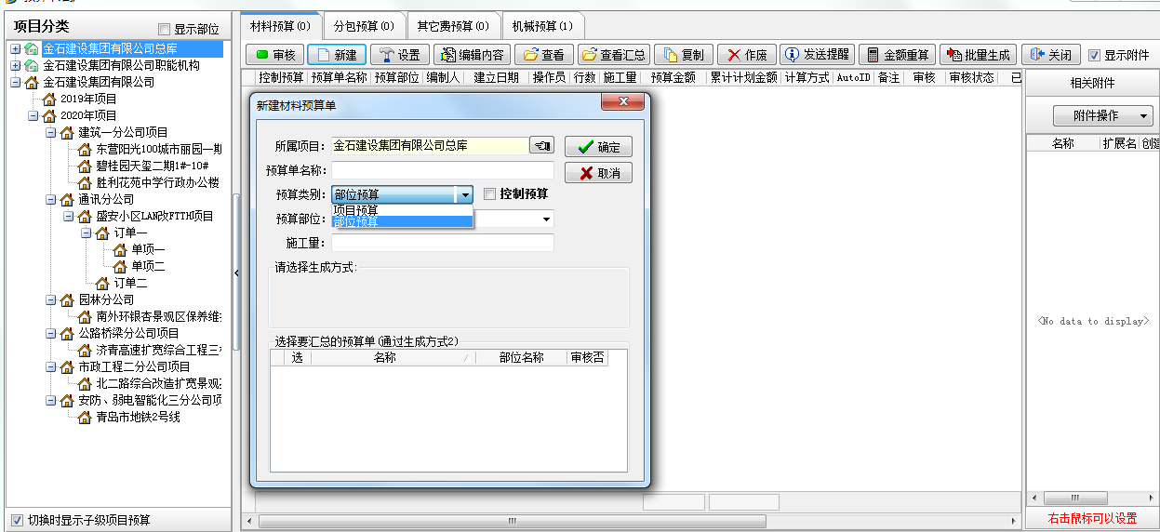
Task: Click the project picker icon beside 所属项目
Action: point(541,145)
